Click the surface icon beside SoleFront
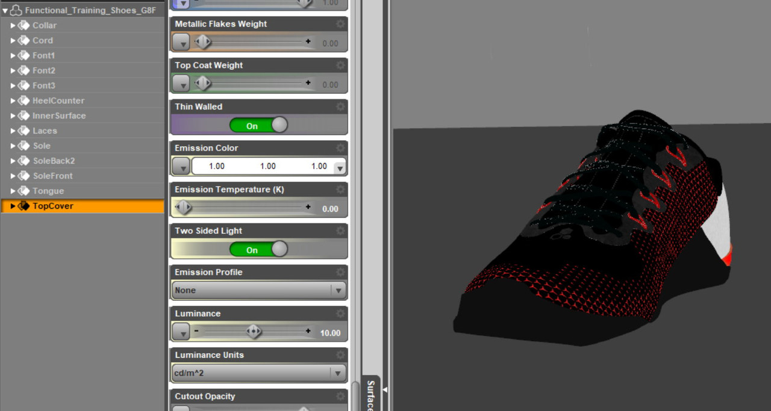Viewport: 771px width, 411px height. coord(23,176)
